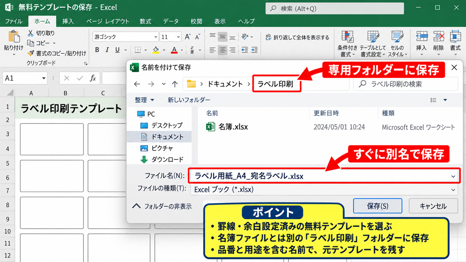466x262 pixels.
Task: Click the キャンセル button
Action: pyautogui.click(x=433, y=206)
